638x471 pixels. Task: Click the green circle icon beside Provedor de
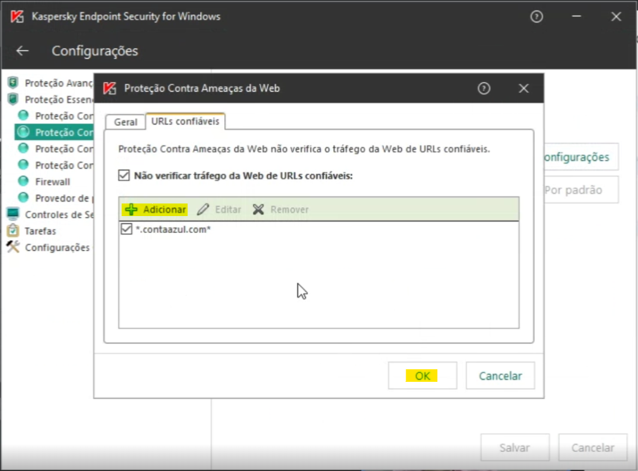23,197
